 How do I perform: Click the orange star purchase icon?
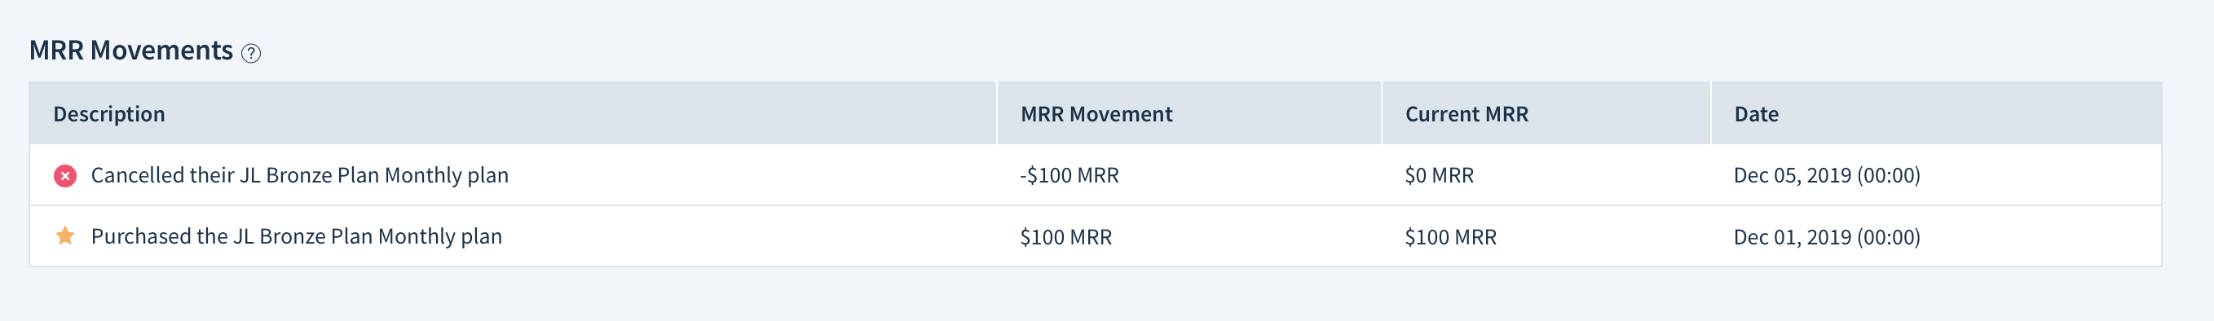coord(65,236)
